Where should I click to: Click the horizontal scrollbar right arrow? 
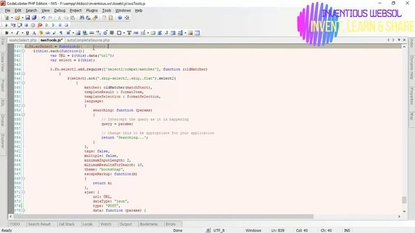pyautogui.click(x=399, y=216)
